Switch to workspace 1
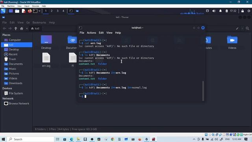Screen dimensions: 252x142 (x=46, y=11)
